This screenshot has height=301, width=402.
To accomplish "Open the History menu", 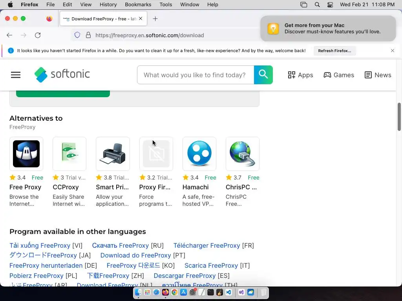I will tap(108, 4).
